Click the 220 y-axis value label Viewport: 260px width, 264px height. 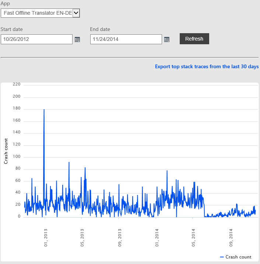coord(17,84)
